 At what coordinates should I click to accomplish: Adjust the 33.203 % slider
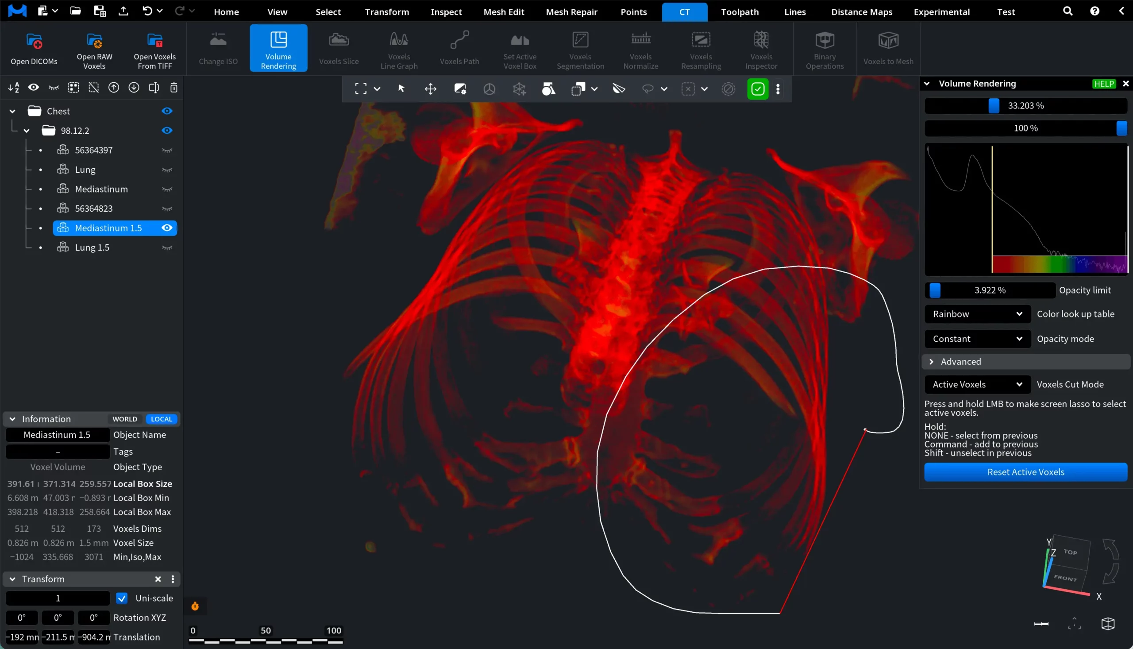click(x=1025, y=106)
